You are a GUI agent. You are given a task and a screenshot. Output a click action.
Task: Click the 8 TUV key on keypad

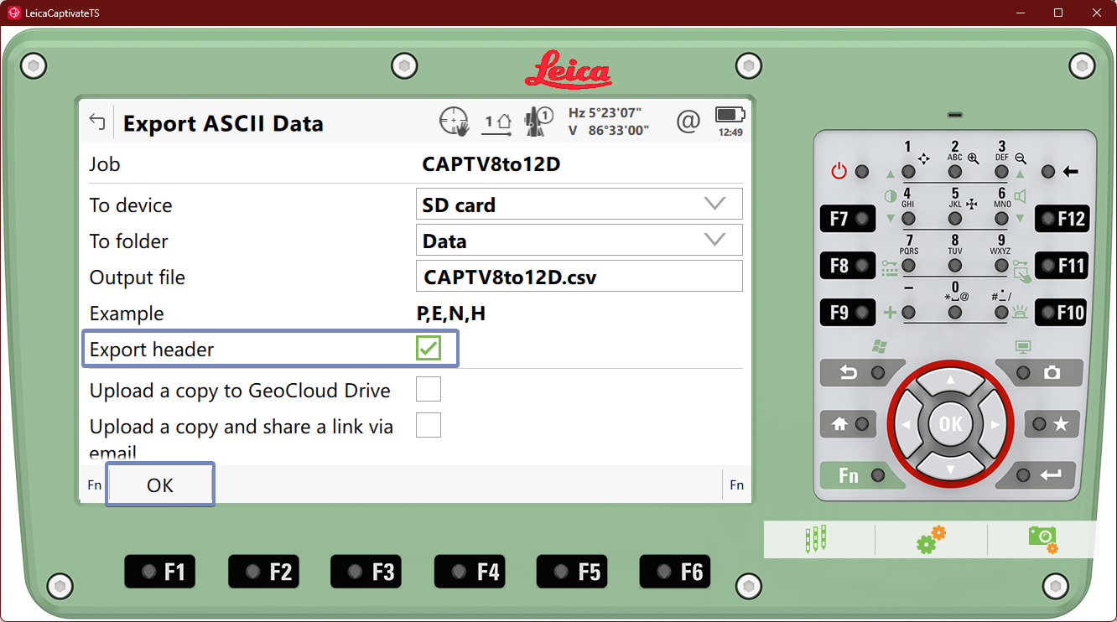click(955, 266)
